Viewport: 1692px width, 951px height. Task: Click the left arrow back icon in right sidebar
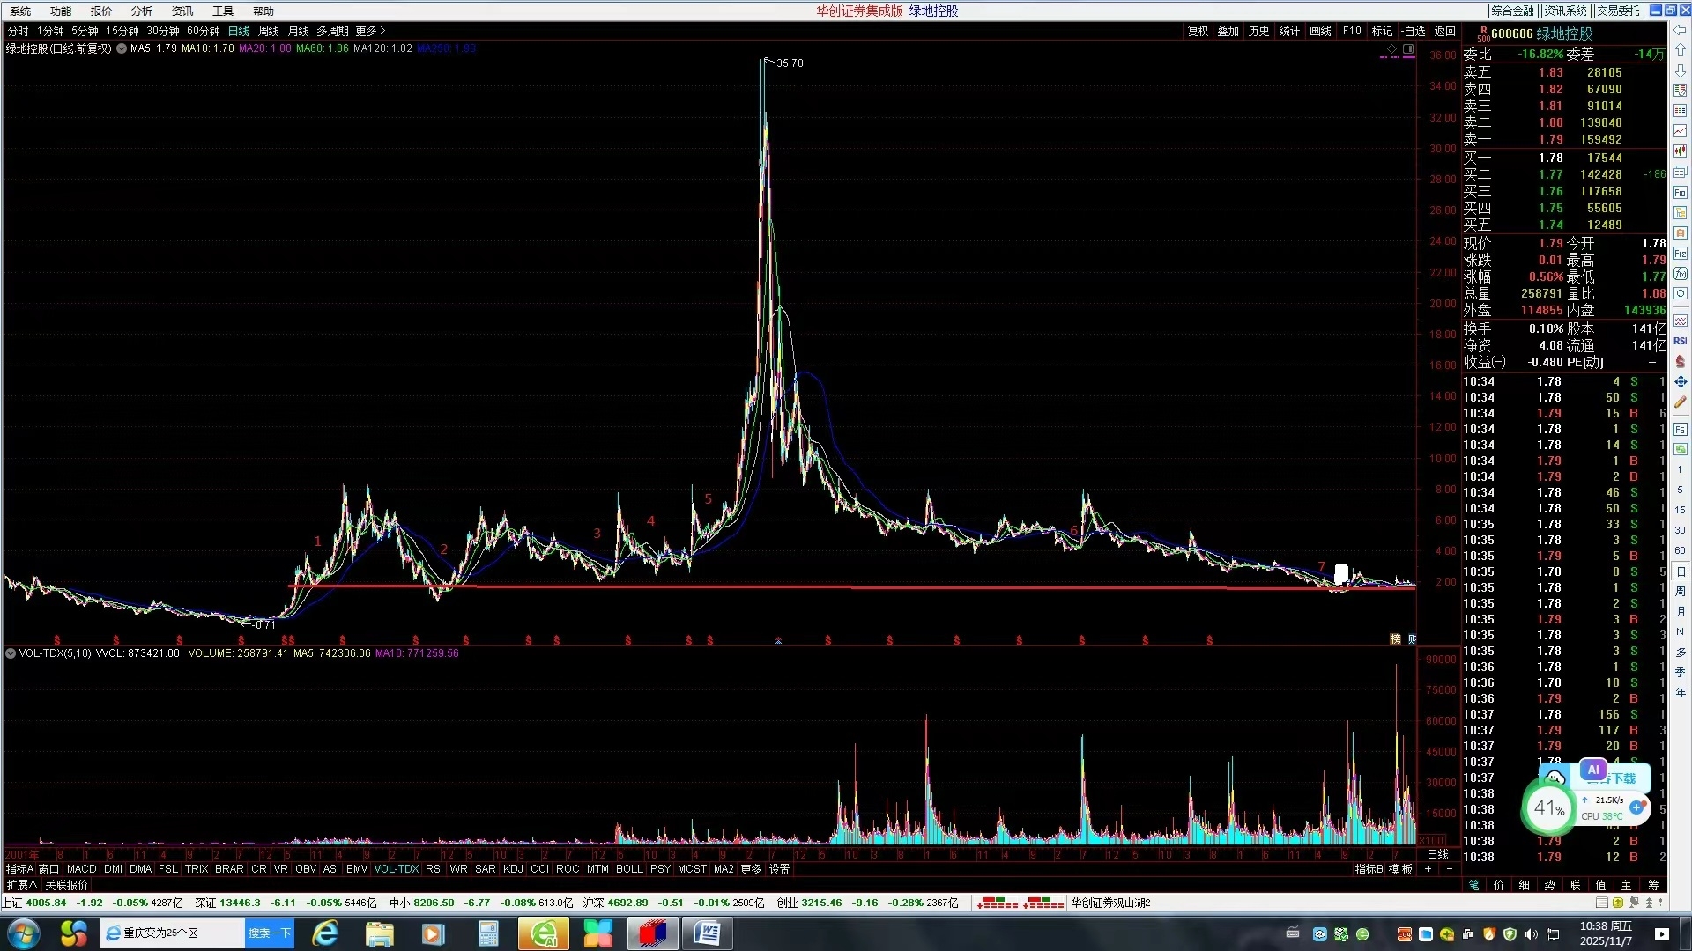[1681, 30]
